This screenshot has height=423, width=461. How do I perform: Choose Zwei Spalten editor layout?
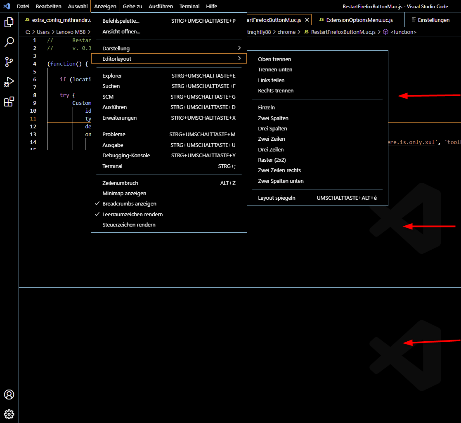[317, 118]
